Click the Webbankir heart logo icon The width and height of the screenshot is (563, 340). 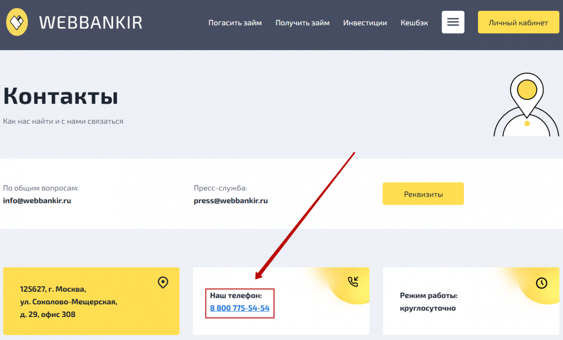point(17,22)
